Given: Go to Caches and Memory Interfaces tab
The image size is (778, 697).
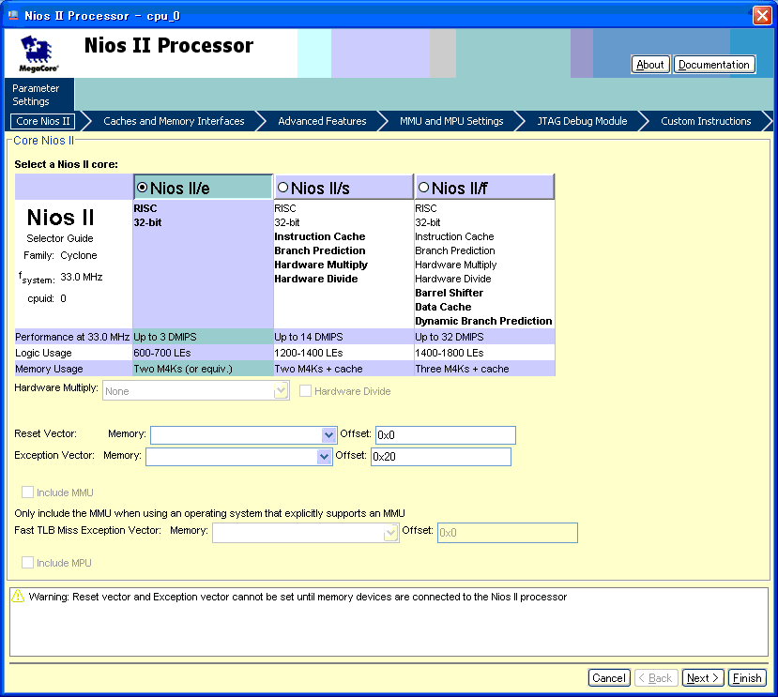Looking at the screenshot, I should [174, 121].
